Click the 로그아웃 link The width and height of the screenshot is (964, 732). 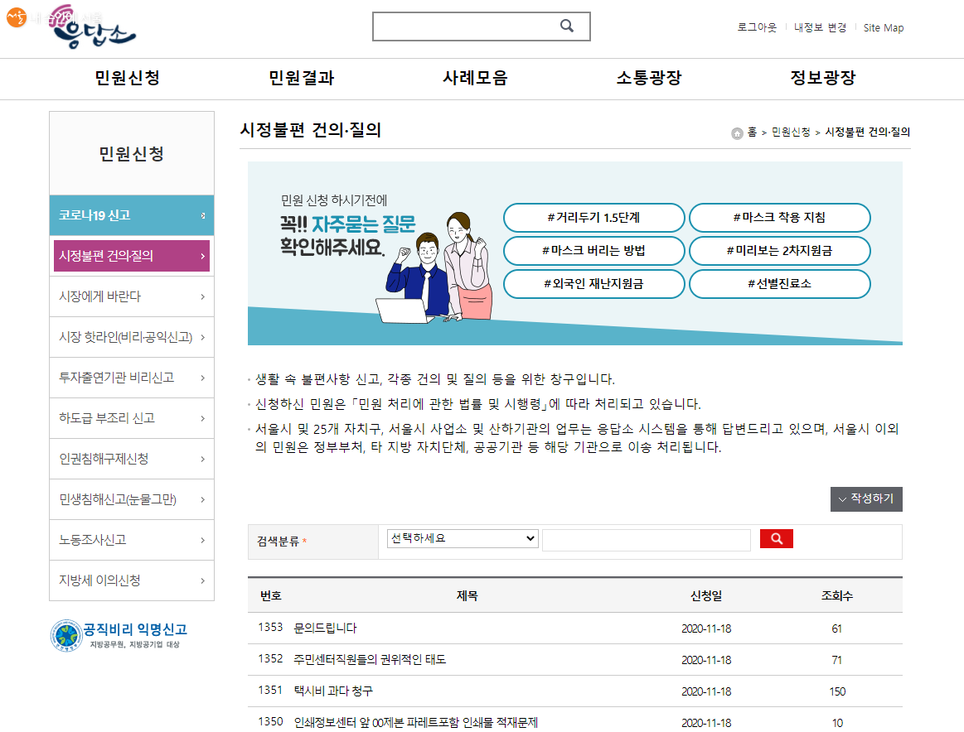[x=757, y=27]
